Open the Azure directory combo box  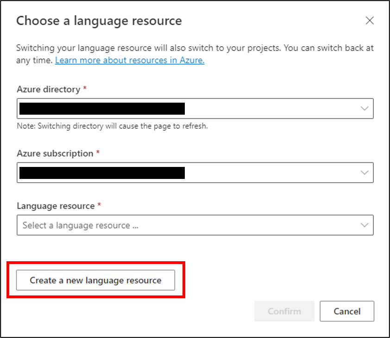tap(195, 109)
